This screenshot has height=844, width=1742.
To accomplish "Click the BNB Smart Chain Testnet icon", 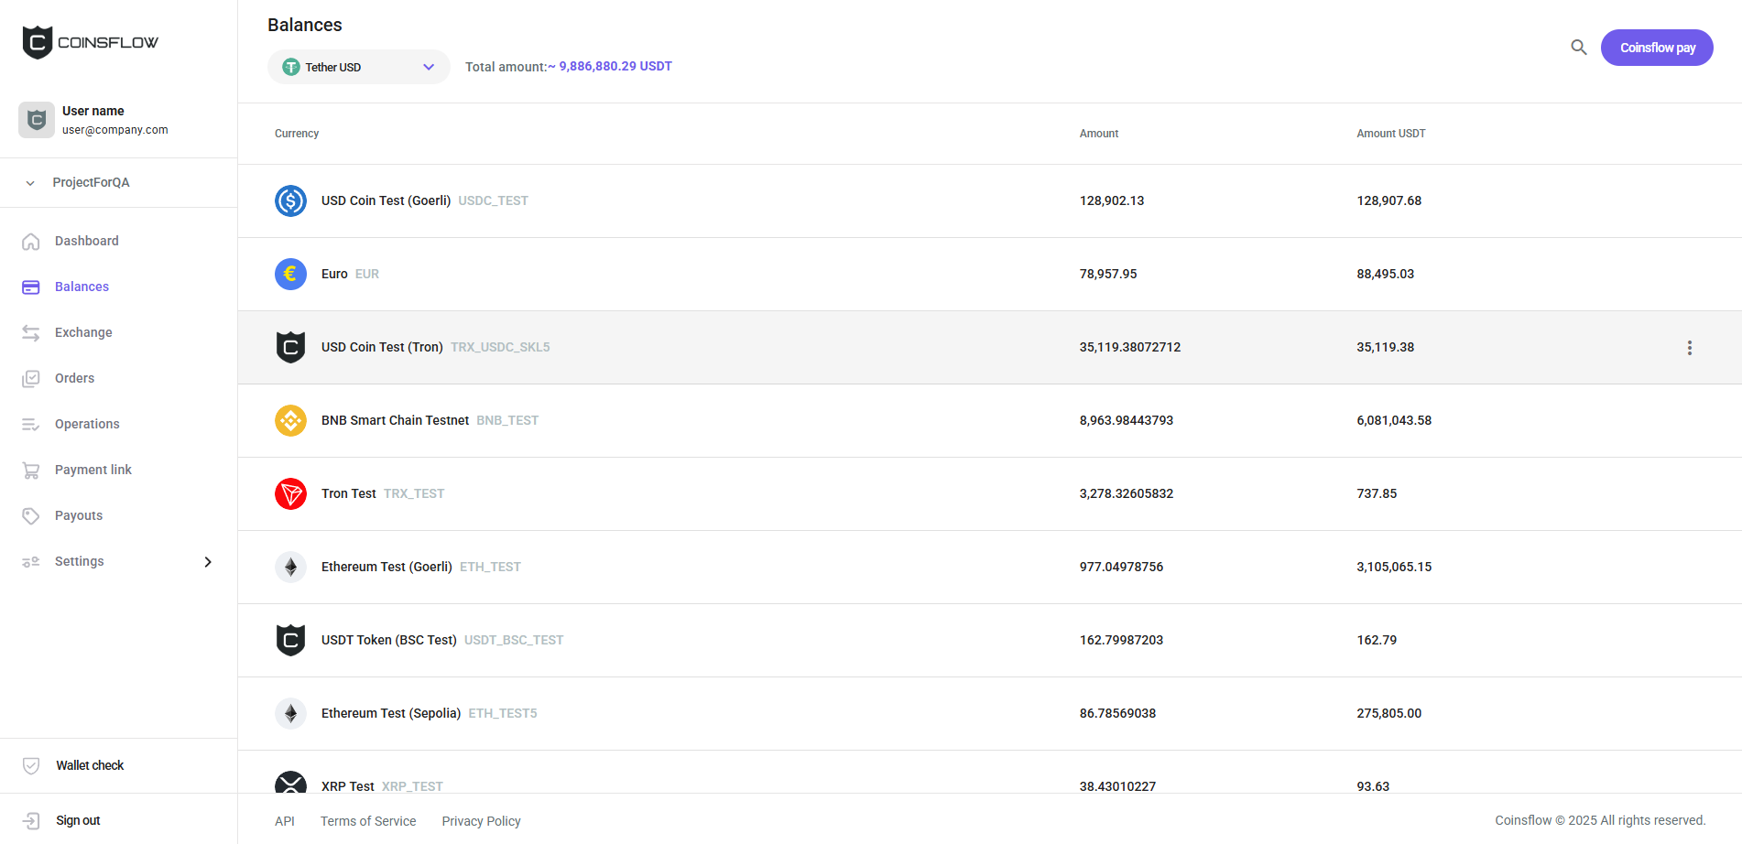I will [x=290, y=420].
